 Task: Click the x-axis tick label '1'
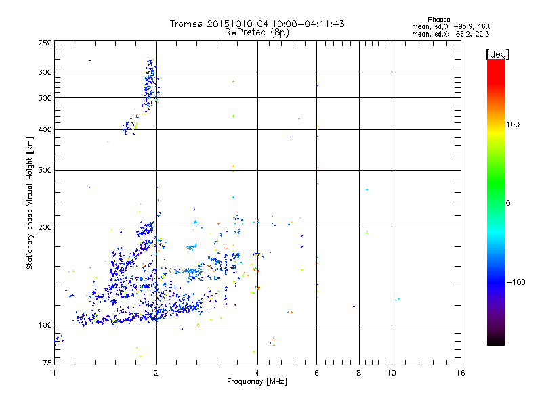(x=54, y=373)
